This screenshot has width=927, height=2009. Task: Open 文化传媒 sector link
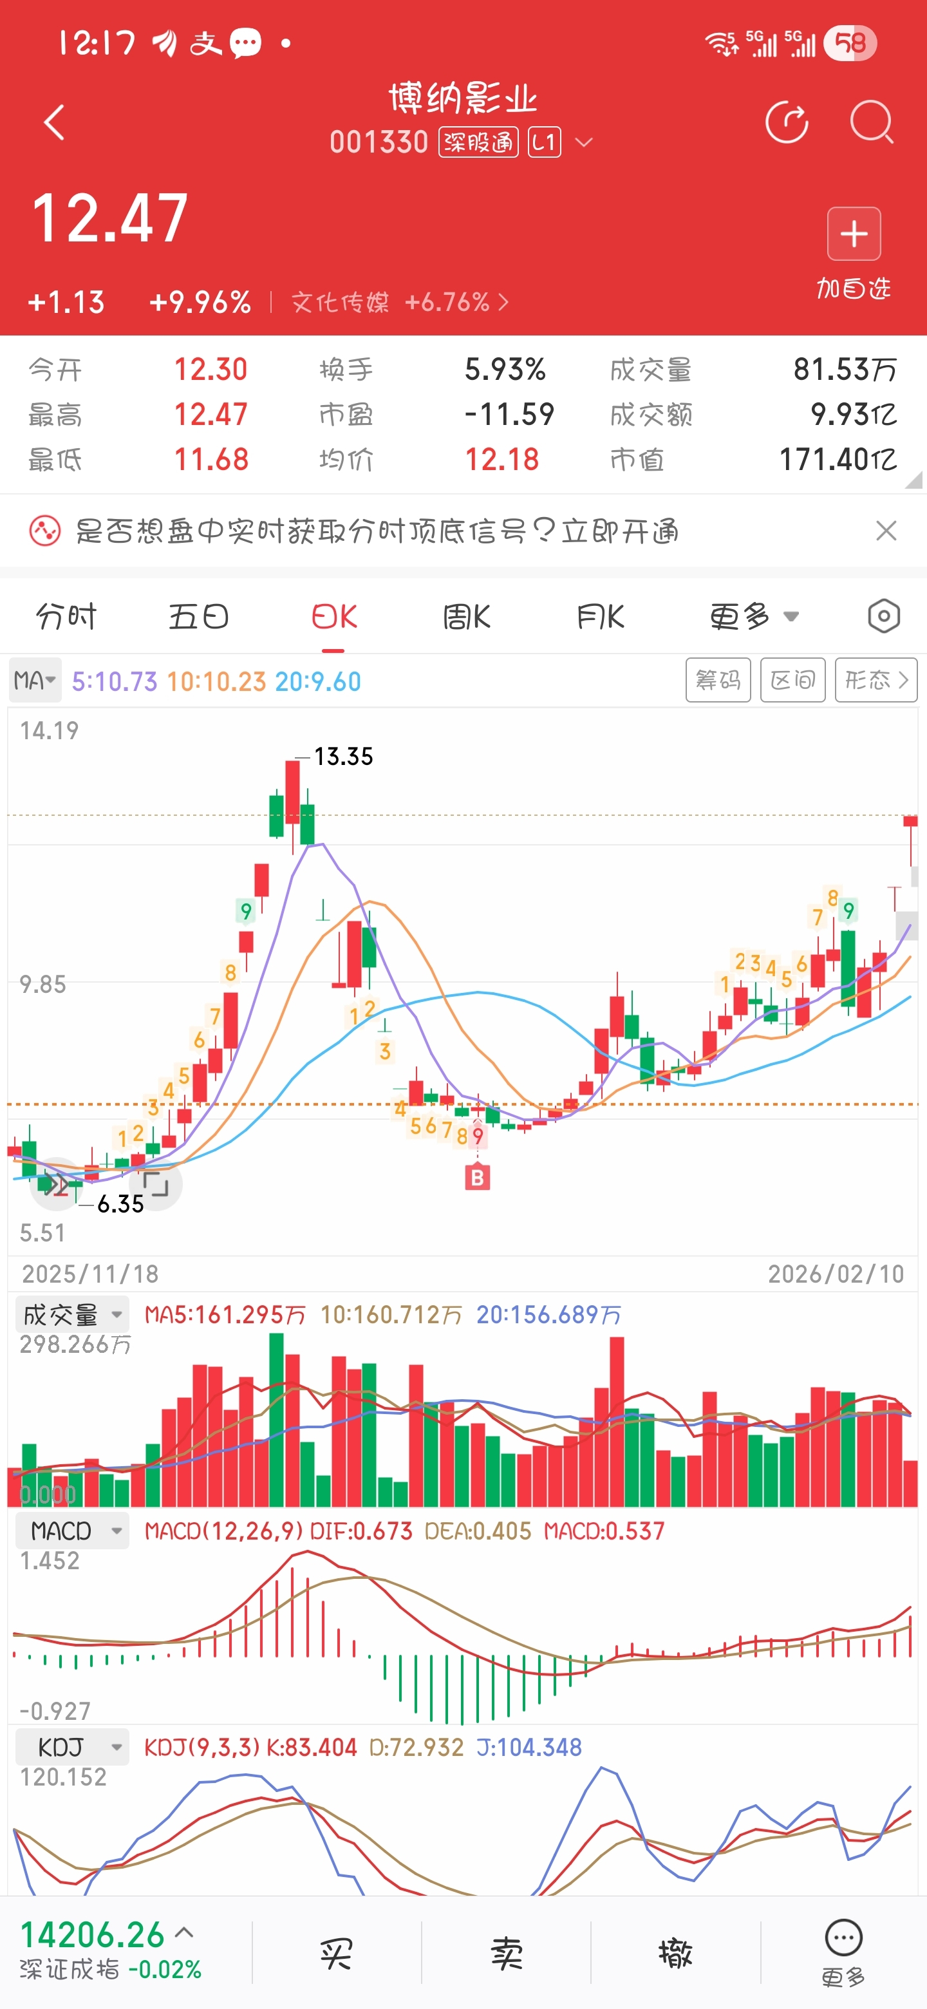pos(400,302)
